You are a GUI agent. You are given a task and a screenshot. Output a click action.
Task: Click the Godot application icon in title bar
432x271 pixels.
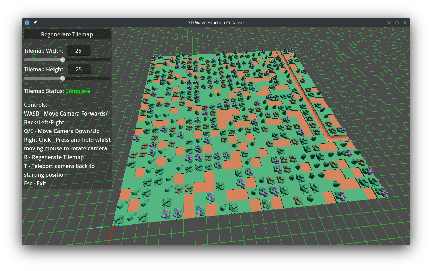point(27,22)
